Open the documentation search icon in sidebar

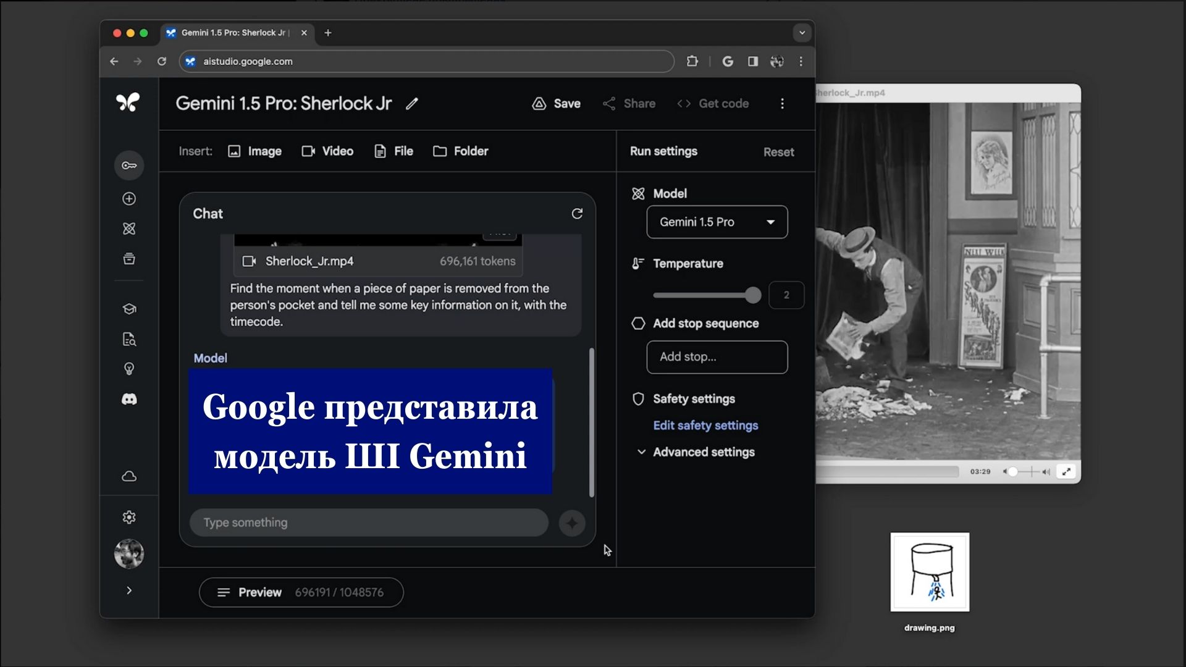129,339
